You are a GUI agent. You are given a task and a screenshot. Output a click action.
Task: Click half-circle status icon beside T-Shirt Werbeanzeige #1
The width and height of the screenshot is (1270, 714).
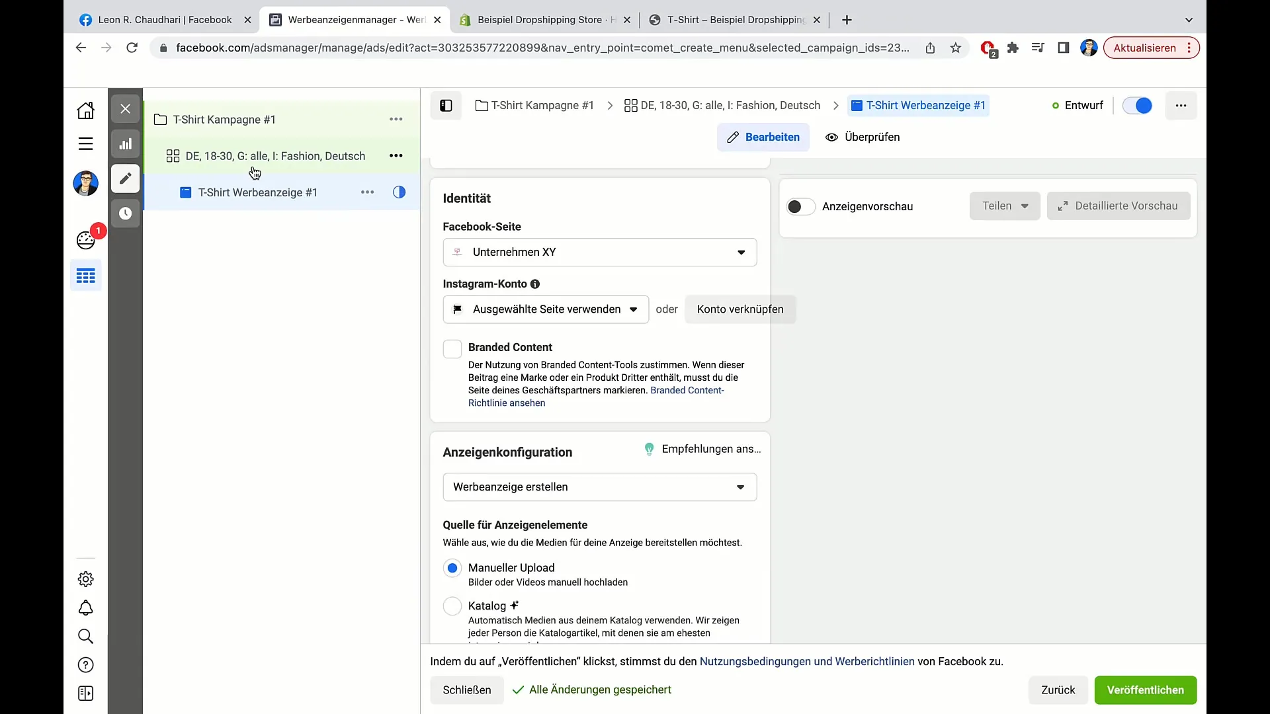399,192
